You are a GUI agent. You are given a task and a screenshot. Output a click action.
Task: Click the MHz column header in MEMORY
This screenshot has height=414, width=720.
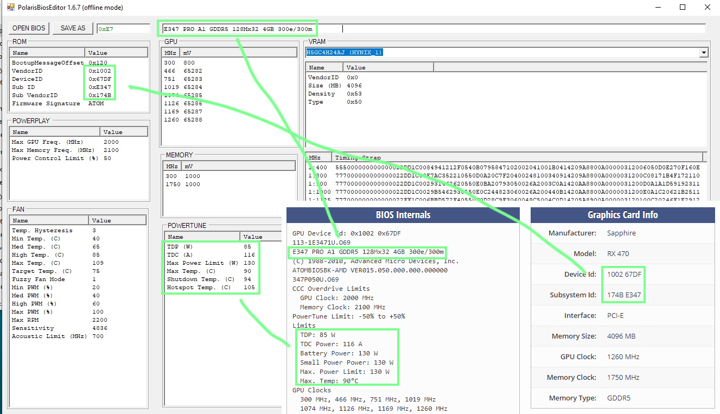[x=172, y=166]
